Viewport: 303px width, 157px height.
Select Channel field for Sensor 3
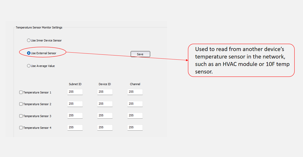135,116
